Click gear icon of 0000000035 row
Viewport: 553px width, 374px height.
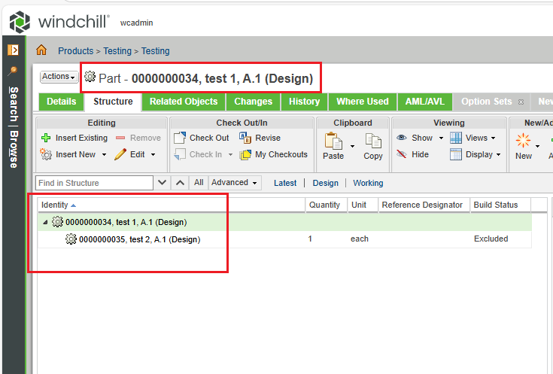71,239
